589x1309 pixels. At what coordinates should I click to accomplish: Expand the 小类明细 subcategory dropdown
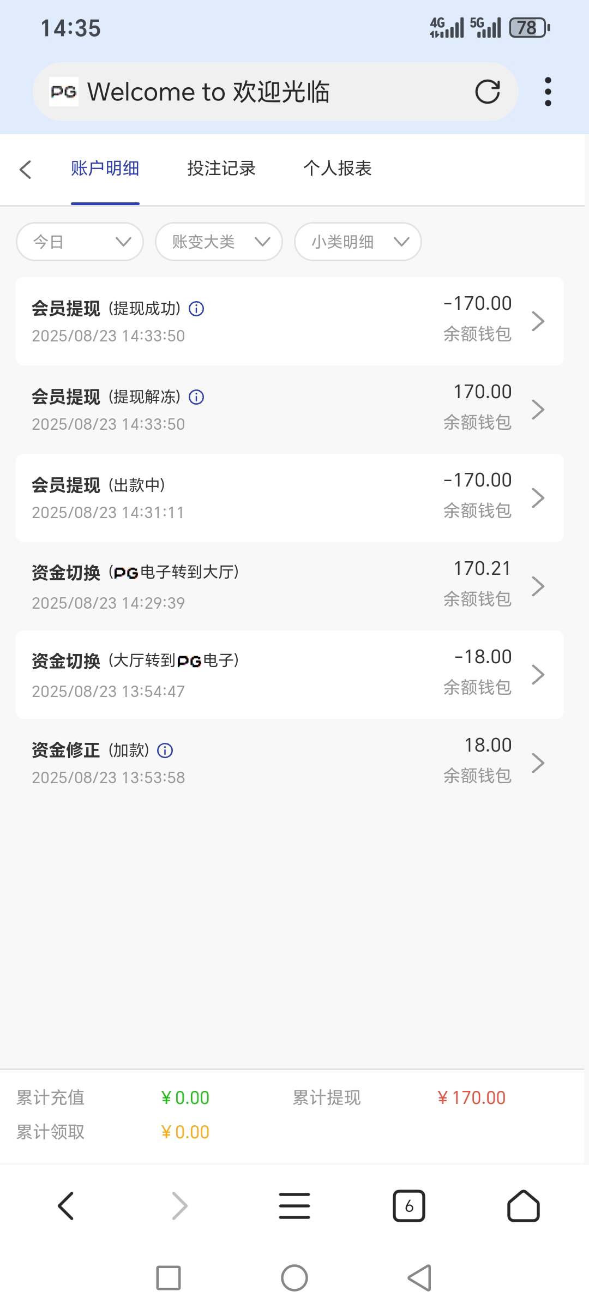point(358,242)
